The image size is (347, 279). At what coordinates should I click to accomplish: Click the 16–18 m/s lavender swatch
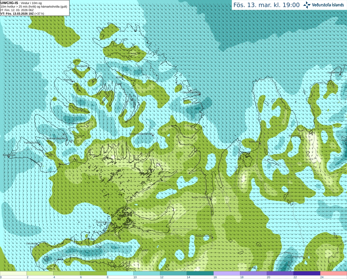click(x=227, y=273)
